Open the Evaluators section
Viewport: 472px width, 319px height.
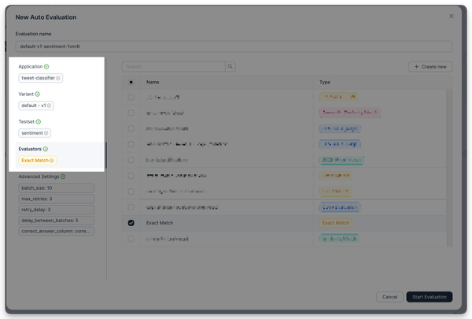click(x=30, y=148)
